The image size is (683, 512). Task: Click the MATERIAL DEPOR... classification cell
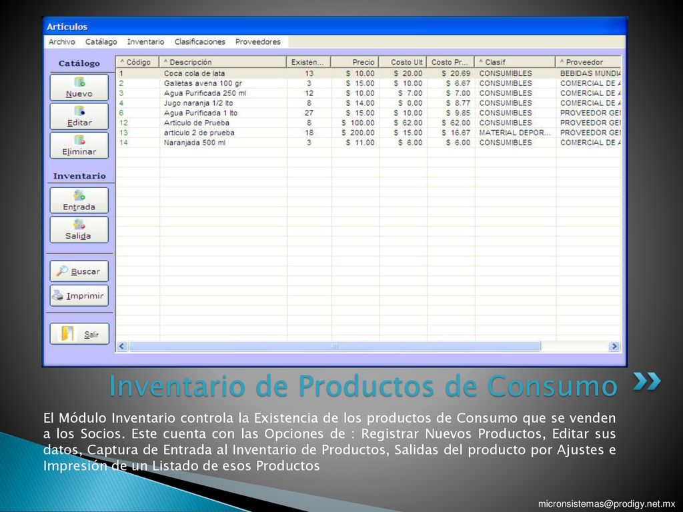[514, 133]
